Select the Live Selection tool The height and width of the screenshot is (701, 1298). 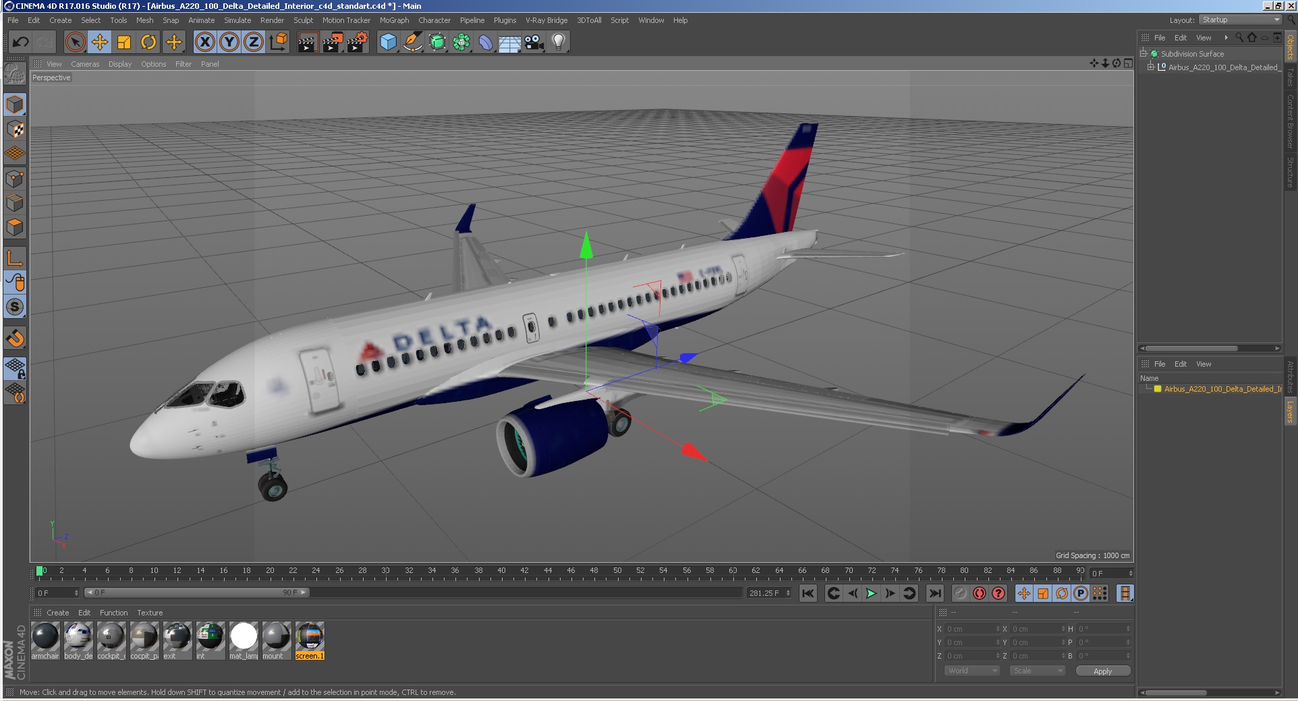(76, 42)
